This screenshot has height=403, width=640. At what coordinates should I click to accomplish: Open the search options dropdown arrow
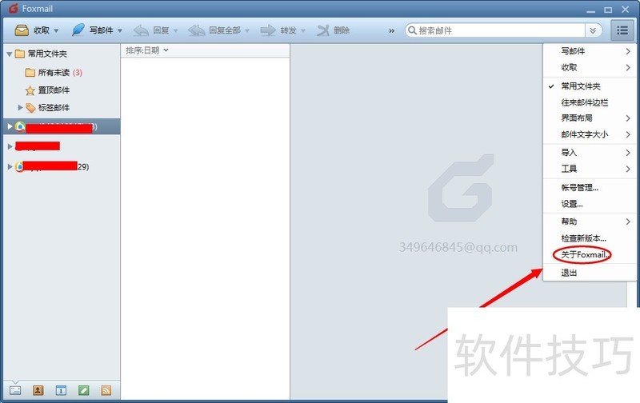(x=593, y=30)
